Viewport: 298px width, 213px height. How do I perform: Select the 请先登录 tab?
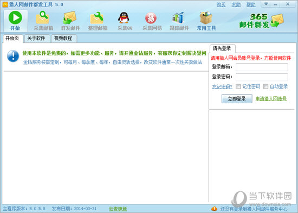(x=222, y=48)
